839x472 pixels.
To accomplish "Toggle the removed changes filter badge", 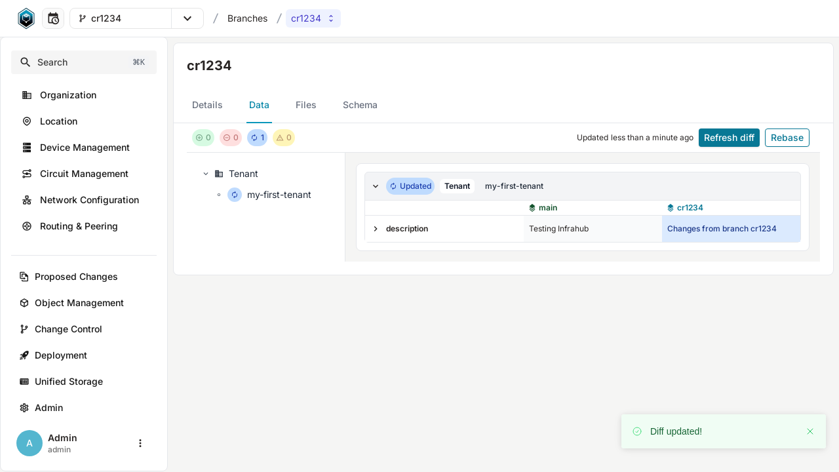I will (x=231, y=138).
